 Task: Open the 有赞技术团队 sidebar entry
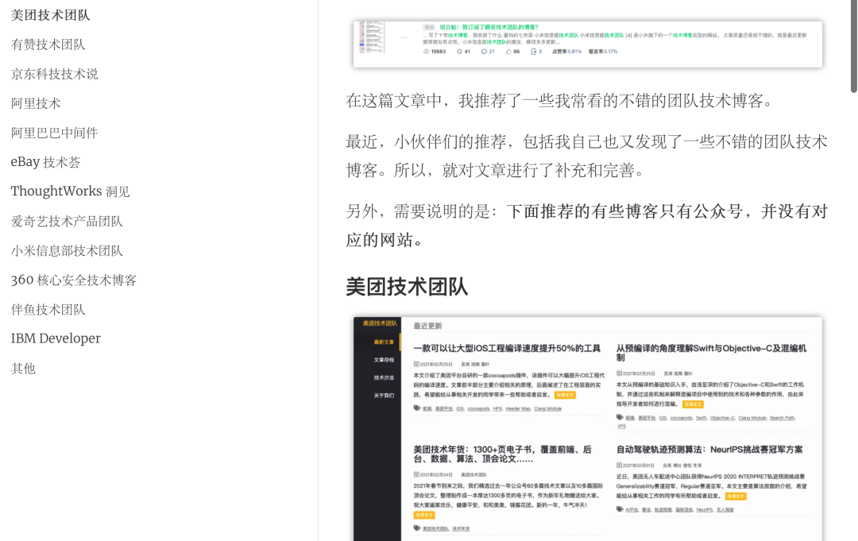click(48, 44)
